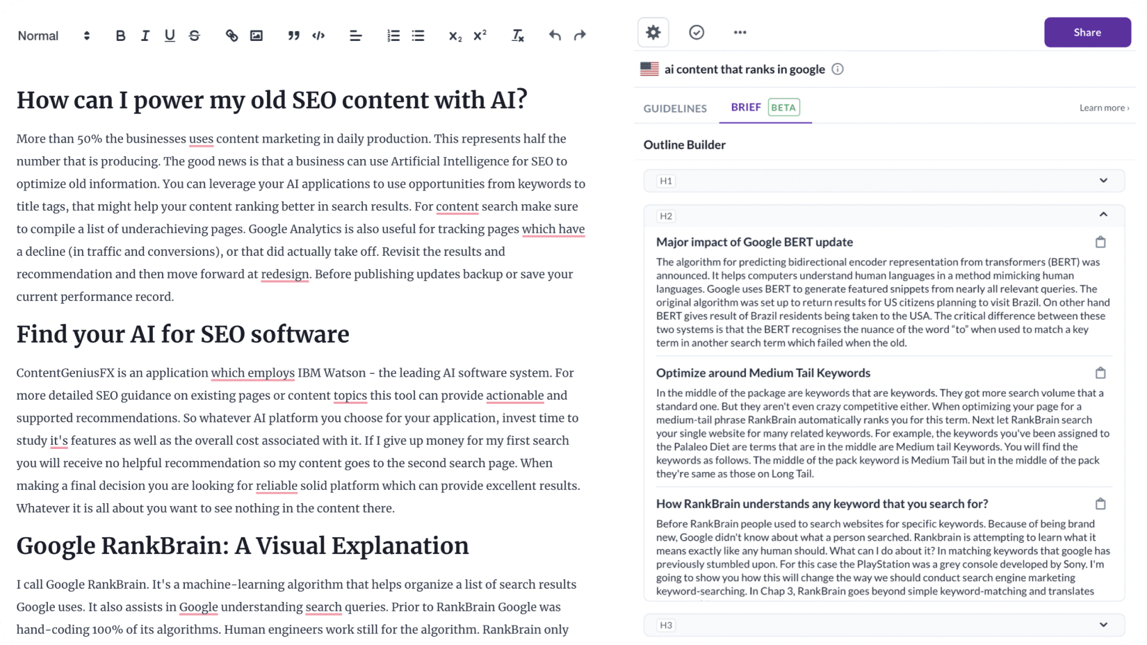Viewport: 1147px width, 645px height.
Task: Undo the last edit
Action: (x=555, y=35)
